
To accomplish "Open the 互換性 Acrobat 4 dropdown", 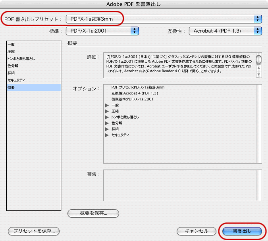I will pos(225,31).
